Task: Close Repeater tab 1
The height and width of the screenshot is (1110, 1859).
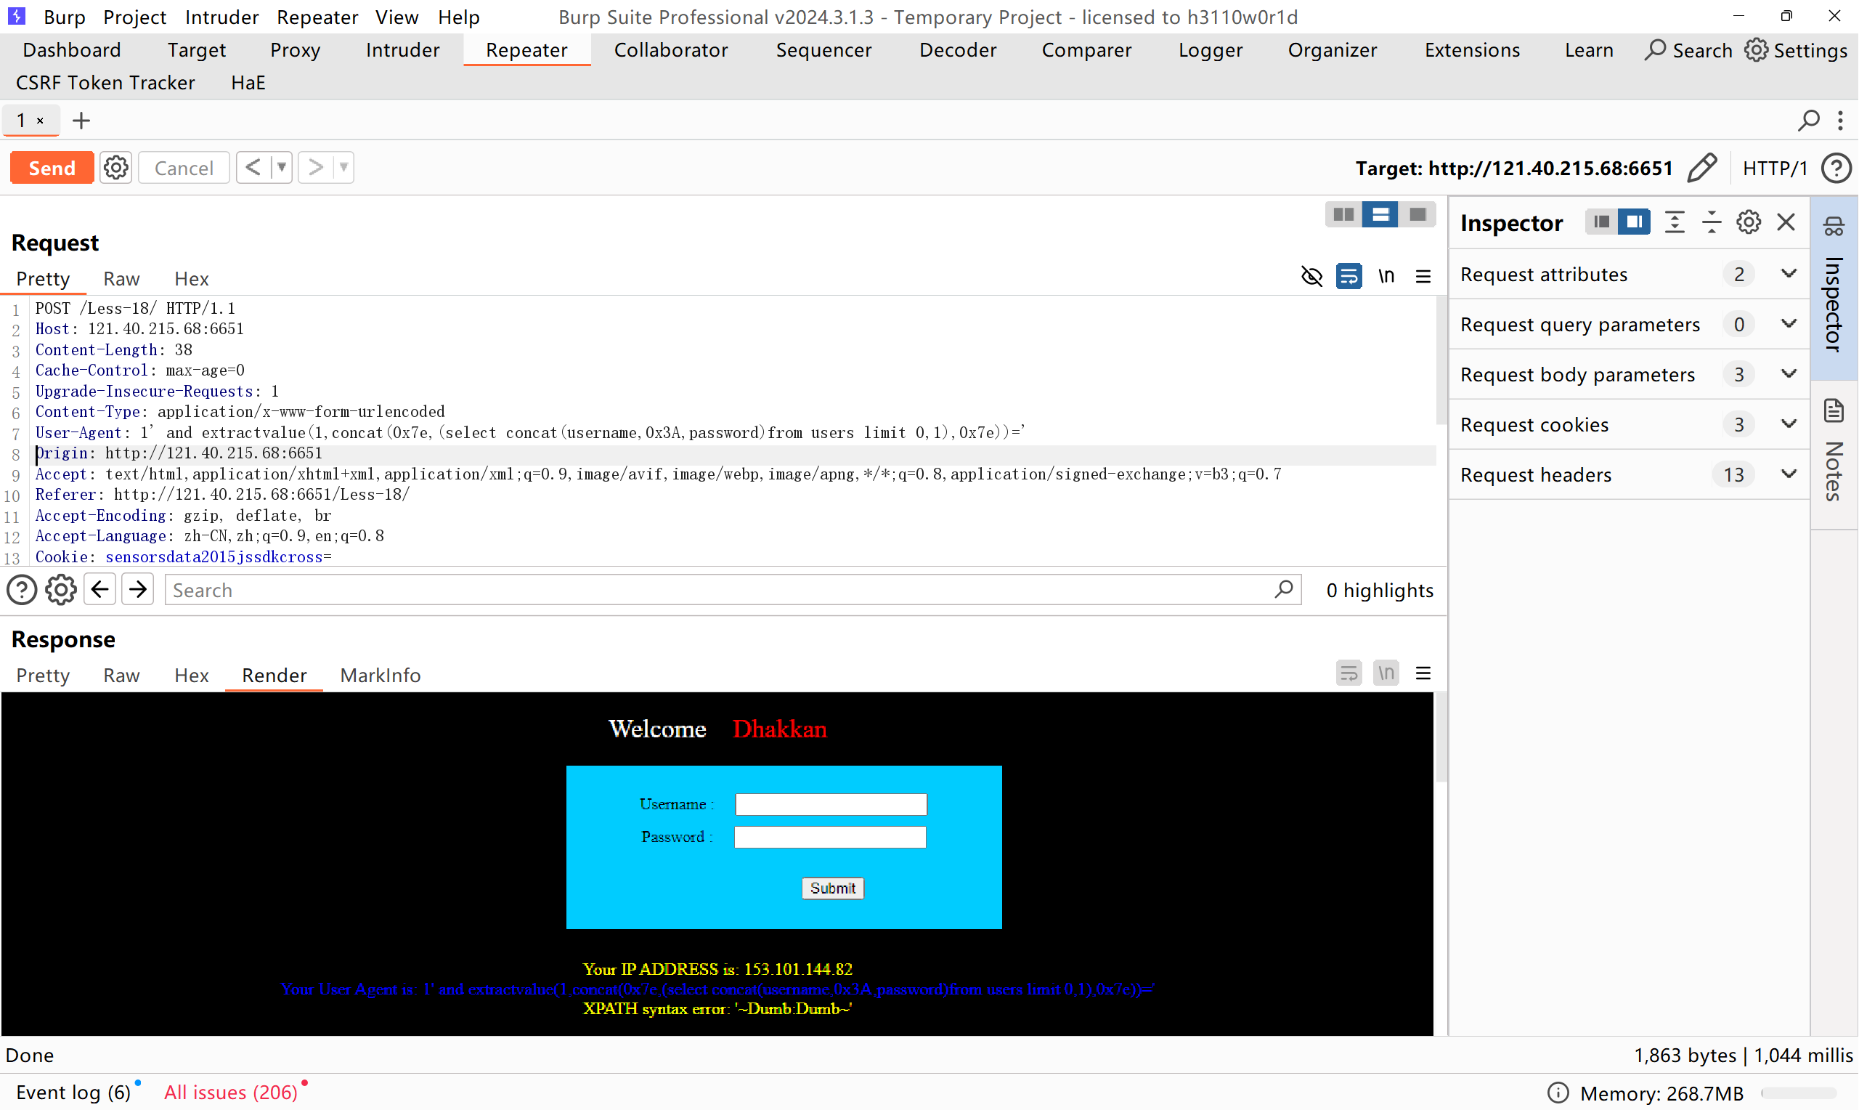Action: coord(41,121)
